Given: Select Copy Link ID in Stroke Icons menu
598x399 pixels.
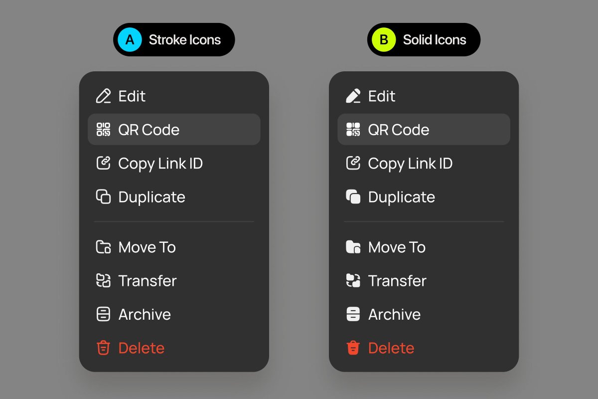Looking at the screenshot, I should pyautogui.click(x=174, y=163).
